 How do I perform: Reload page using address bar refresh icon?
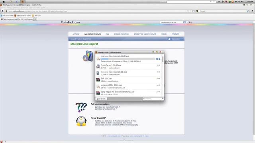193,11
